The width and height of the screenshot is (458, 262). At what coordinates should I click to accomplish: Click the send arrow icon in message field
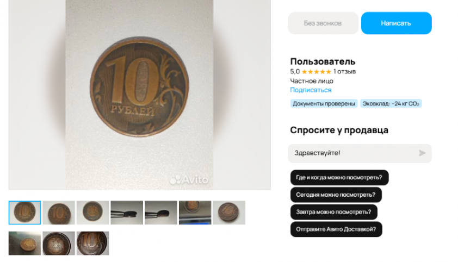[x=422, y=153]
